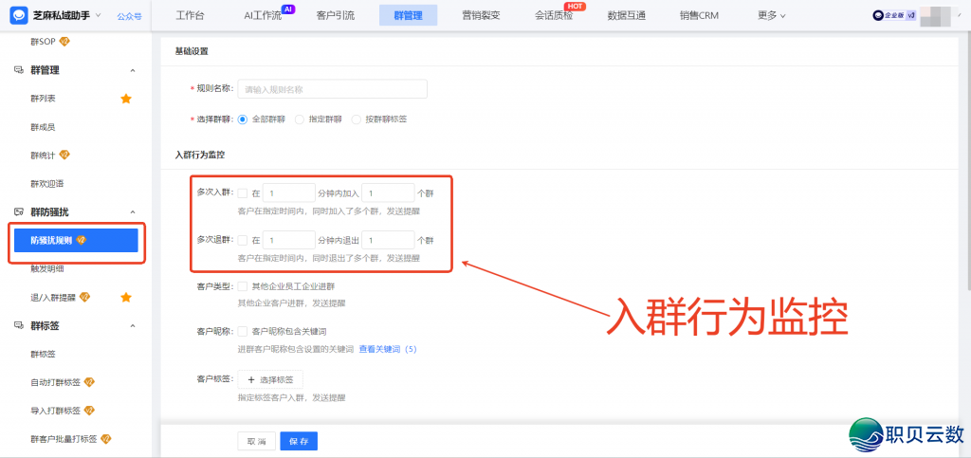
Task: Click the 群管理 section icon in sidebar
Action: click(x=19, y=70)
